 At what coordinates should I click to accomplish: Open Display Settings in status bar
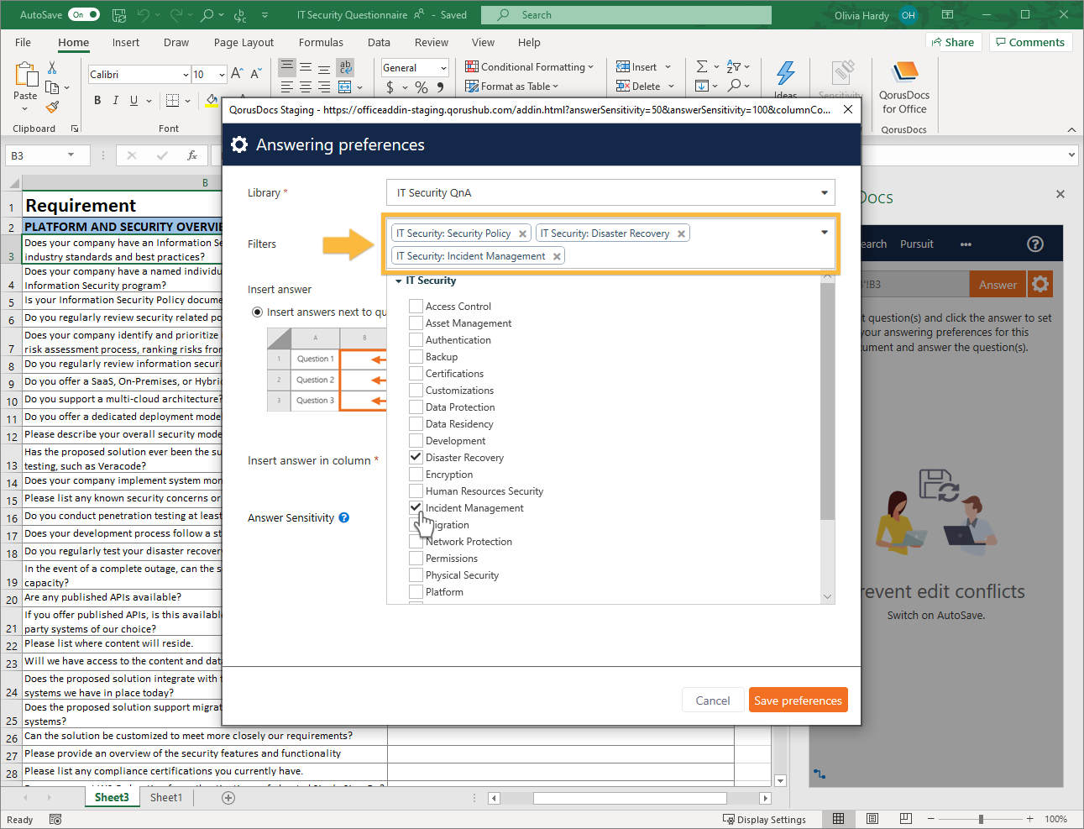point(764,819)
